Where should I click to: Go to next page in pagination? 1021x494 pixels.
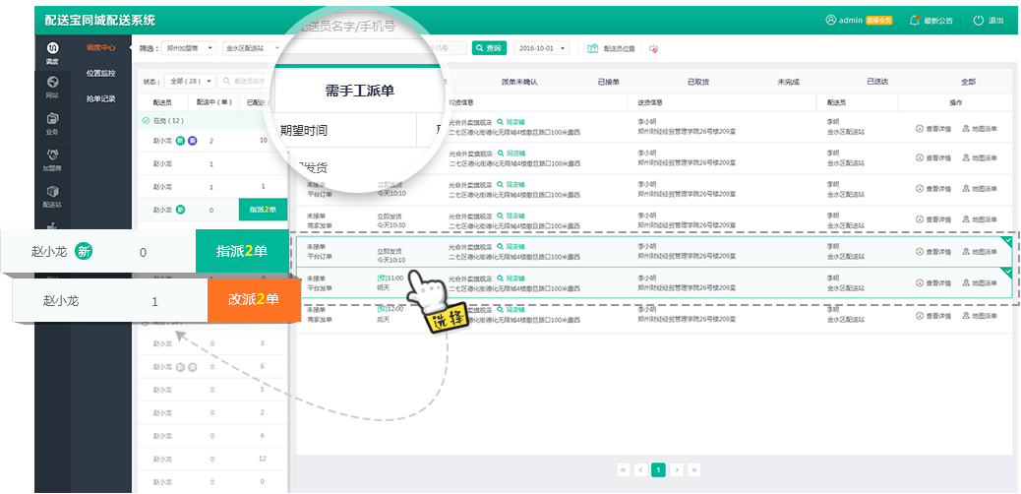click(x=677, y=469)
